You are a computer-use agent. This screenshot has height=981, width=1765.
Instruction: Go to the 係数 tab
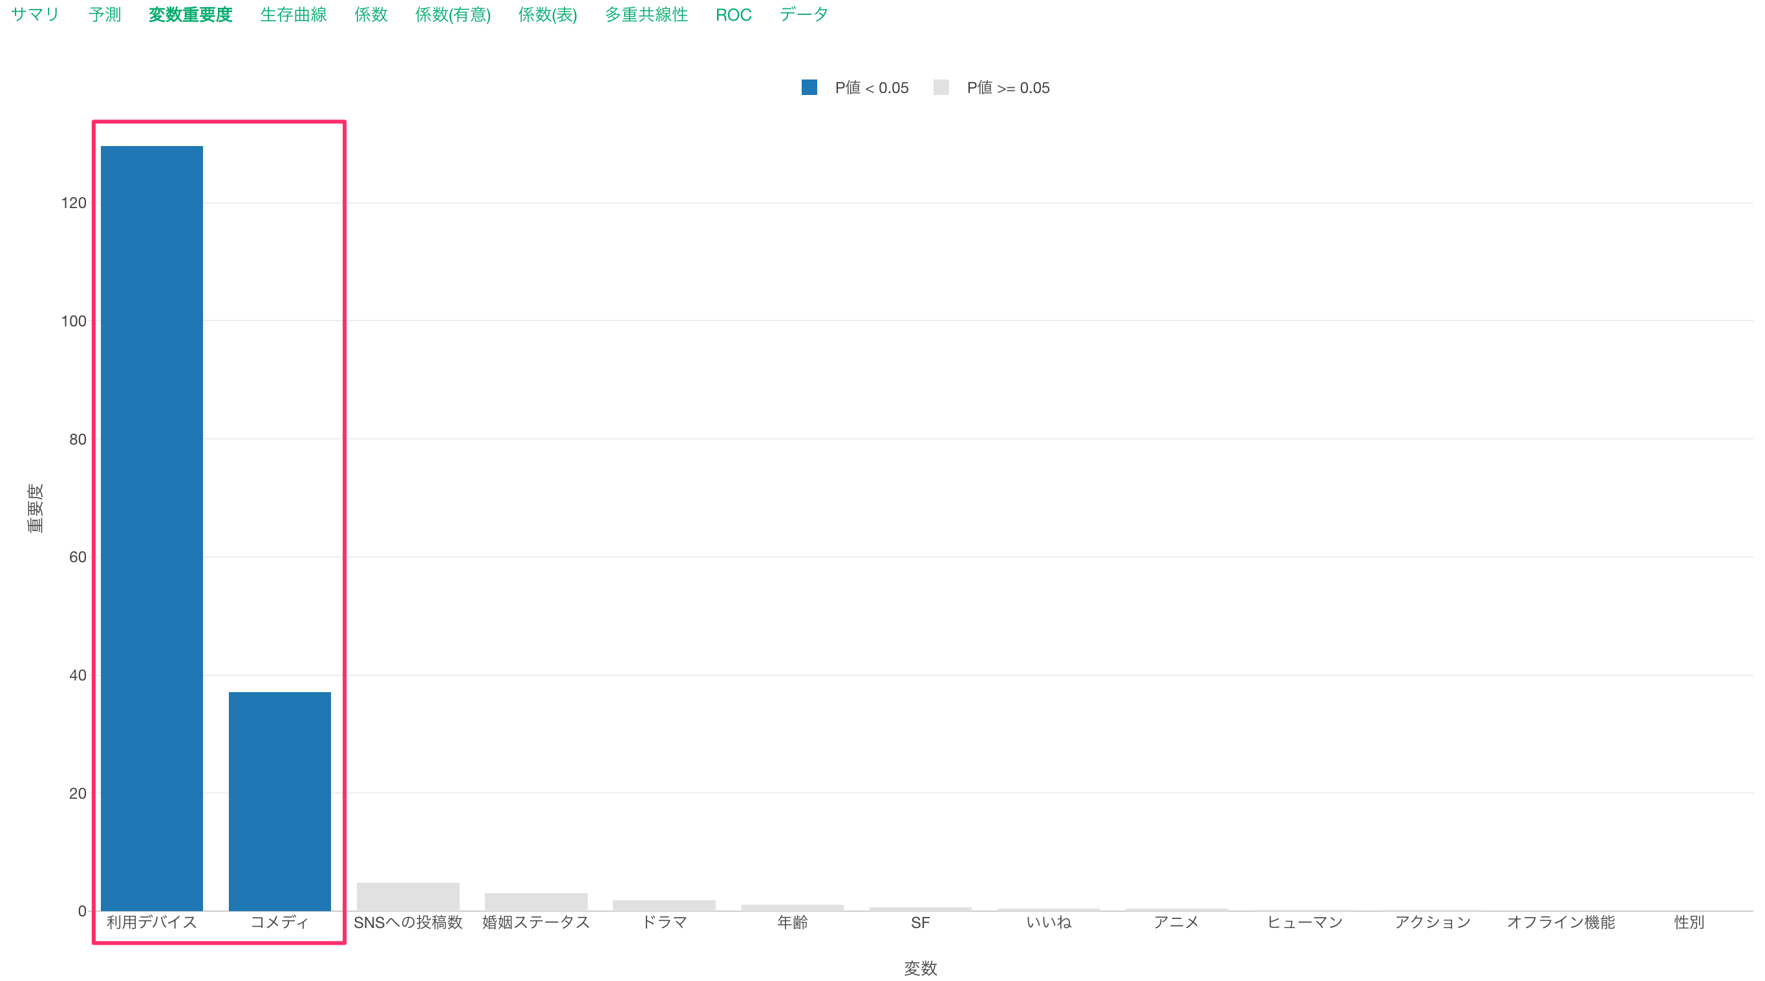(x=370, y=14)
